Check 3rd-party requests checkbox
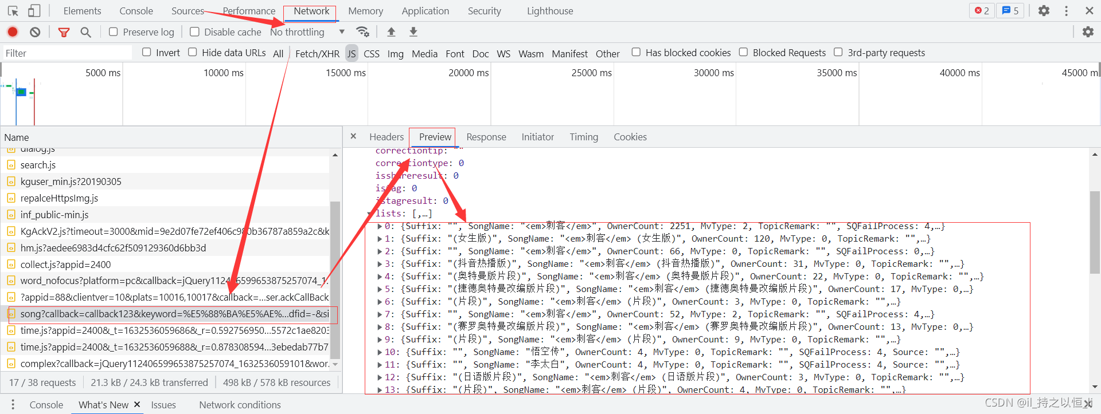Image resolution: width=1101 pixels, height=414 pixels. [x=838, y=52]
